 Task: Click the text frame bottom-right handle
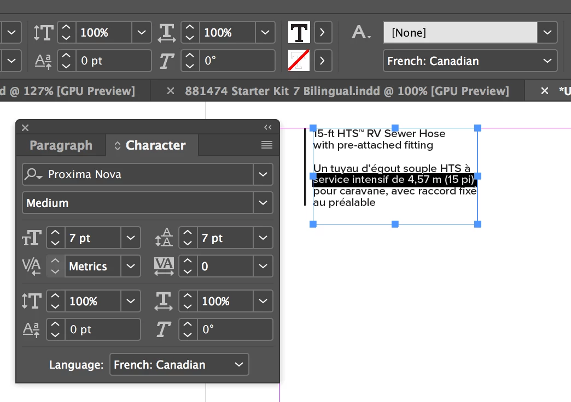click(477, 224)
